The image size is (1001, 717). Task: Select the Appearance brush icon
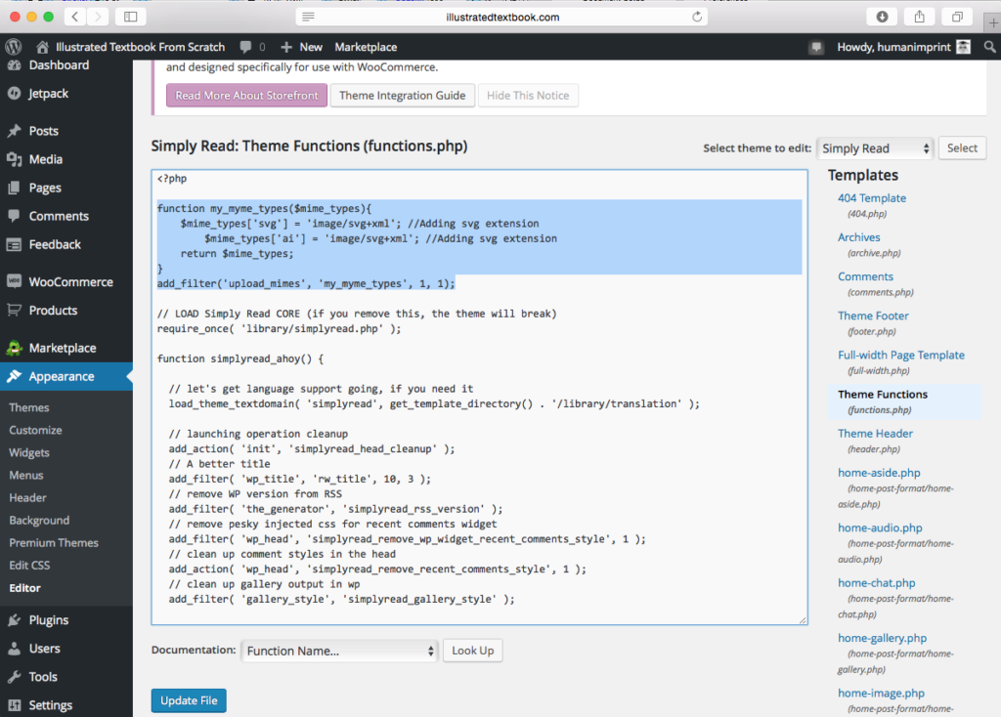pyautogui.click(x=15, y=376)
